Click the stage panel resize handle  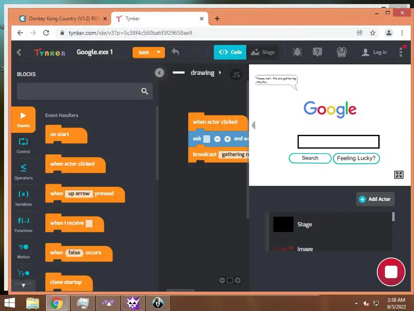(x=253, y=126)
